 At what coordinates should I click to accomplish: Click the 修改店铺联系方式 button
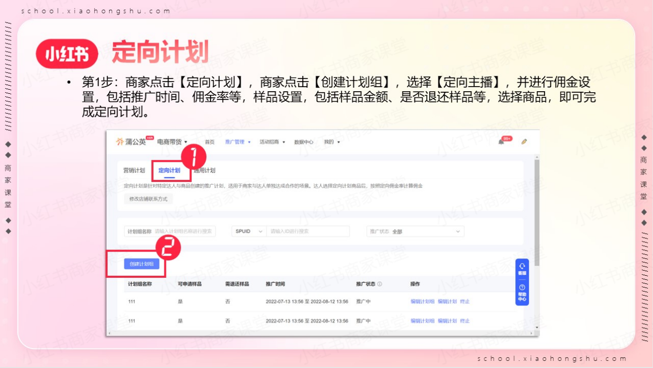pyautogui.click(x=148, y=199)
